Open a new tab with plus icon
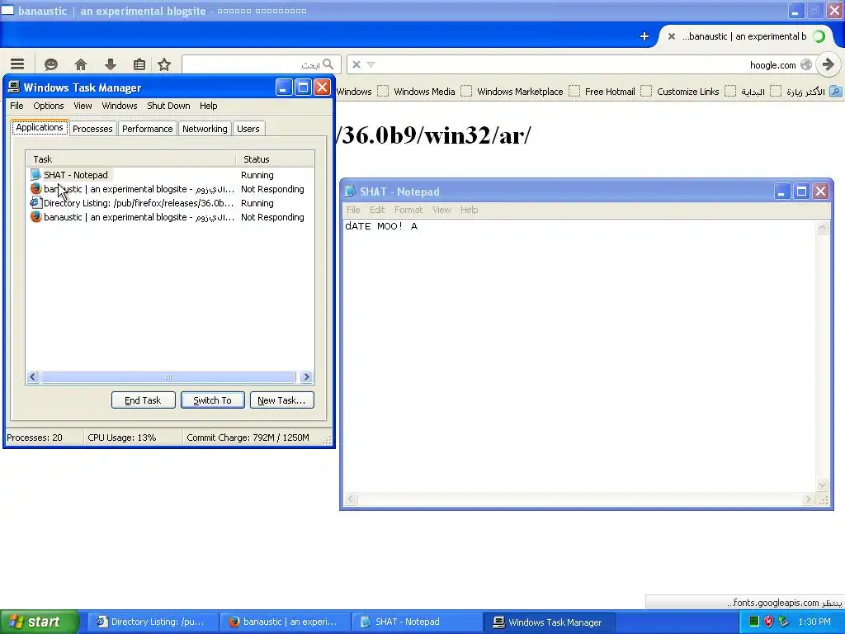This screenshot has height=634, width=845. 644,36
